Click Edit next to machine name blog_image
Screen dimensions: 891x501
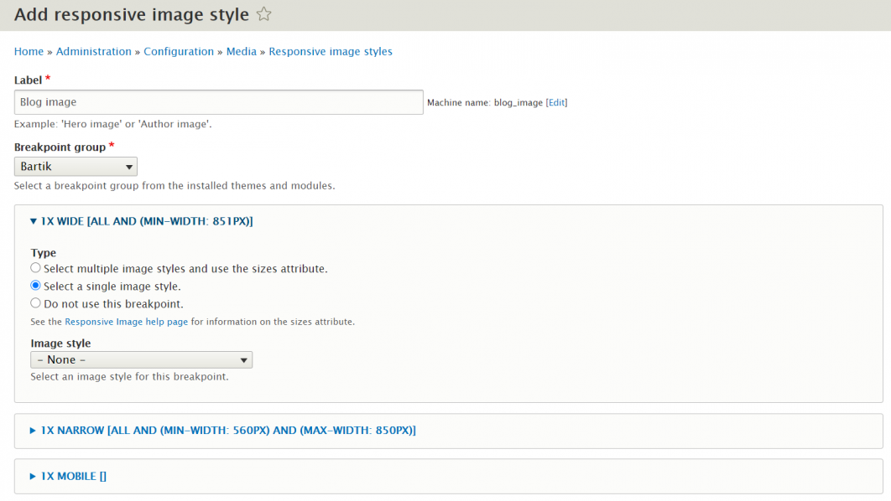[x=556, y=101]
